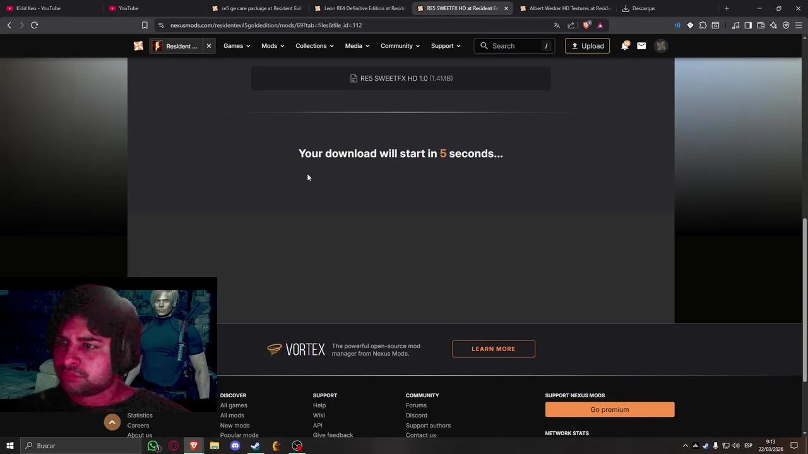Open Steam from the taskbar
808x454 pixels.
coord(256,446)
